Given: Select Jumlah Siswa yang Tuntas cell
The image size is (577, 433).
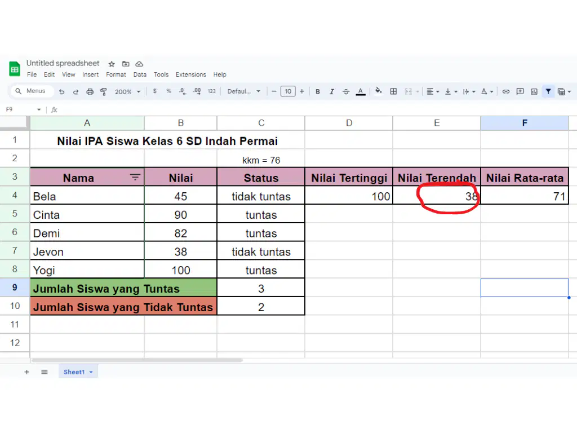Looking at the screenshot, I should pyautogui.click(x=123, y=289).
